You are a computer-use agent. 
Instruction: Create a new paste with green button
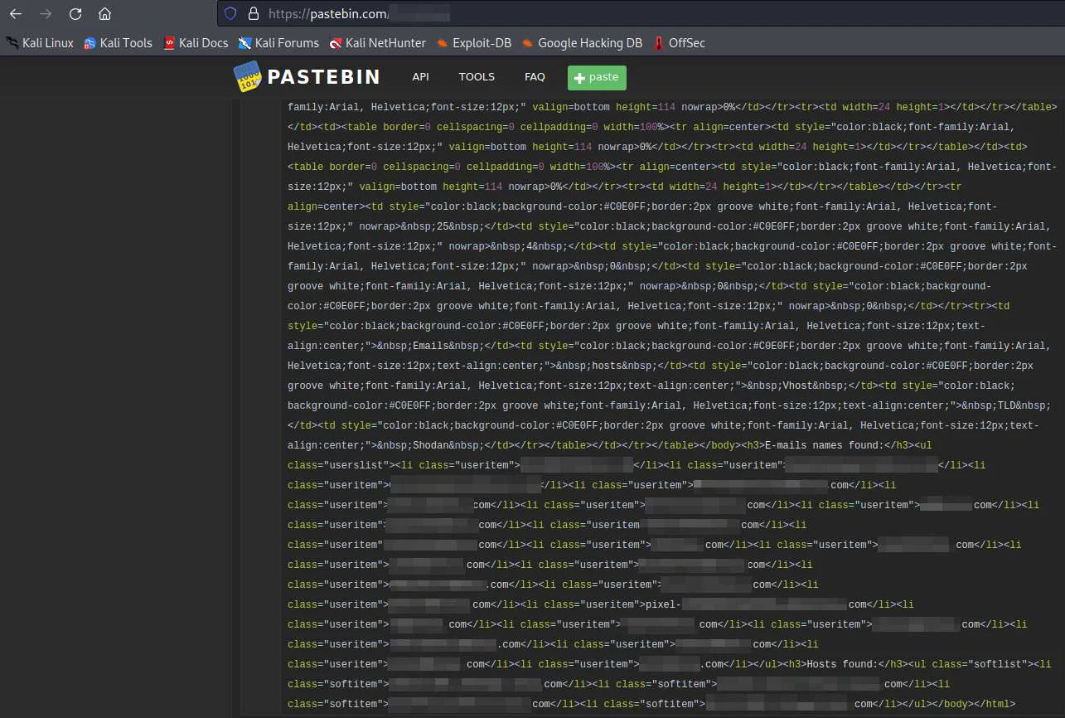tap(597, 77)
